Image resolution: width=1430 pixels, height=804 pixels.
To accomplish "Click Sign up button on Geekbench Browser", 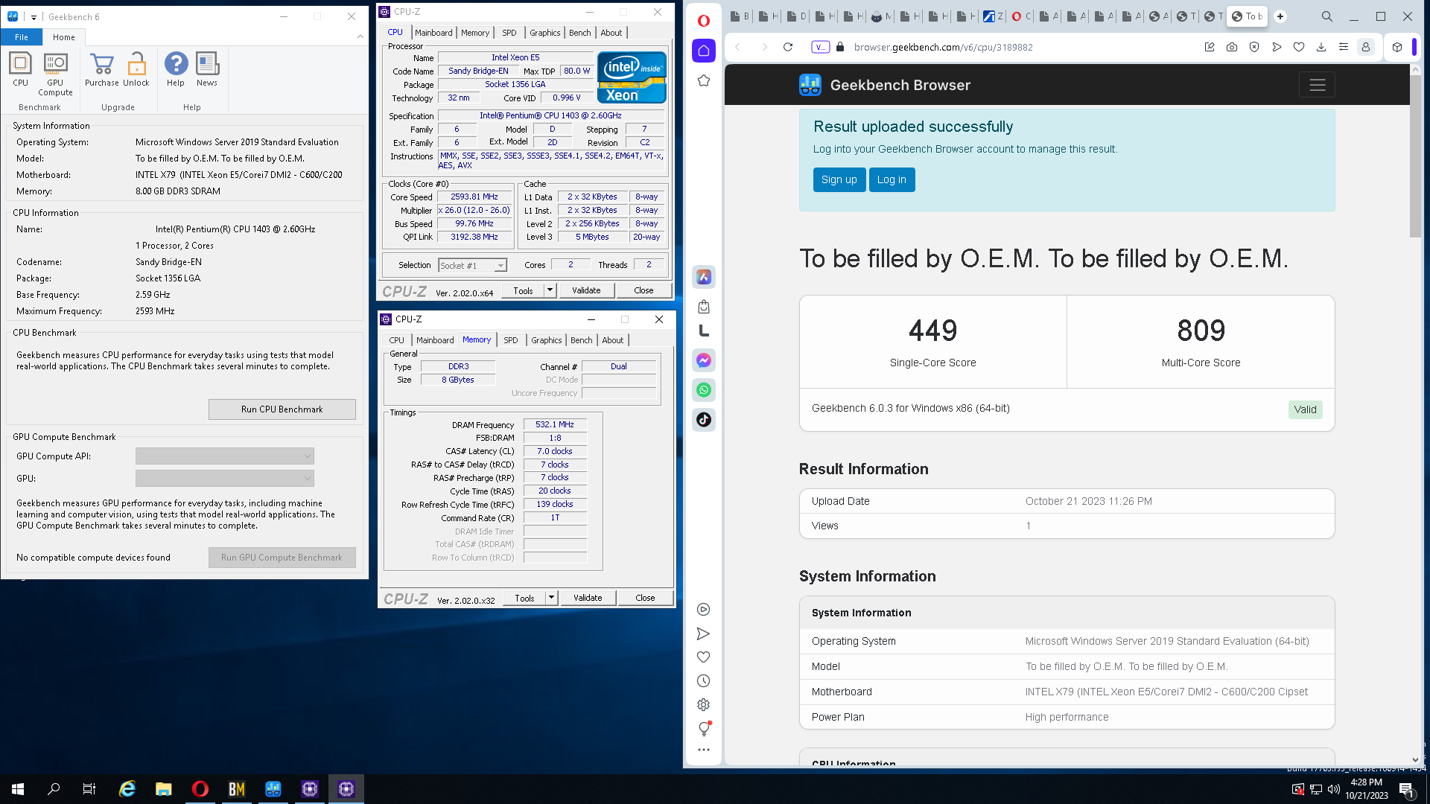I will click(x=839, y=179).
